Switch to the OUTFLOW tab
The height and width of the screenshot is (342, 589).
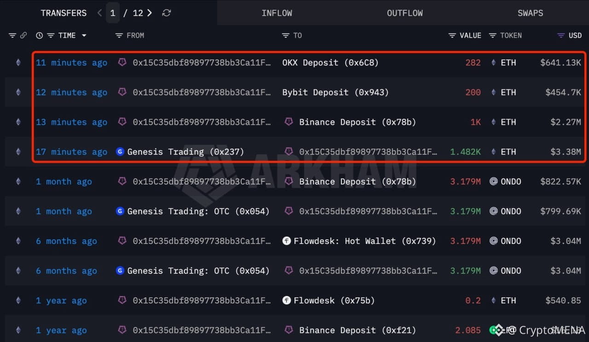405,13
